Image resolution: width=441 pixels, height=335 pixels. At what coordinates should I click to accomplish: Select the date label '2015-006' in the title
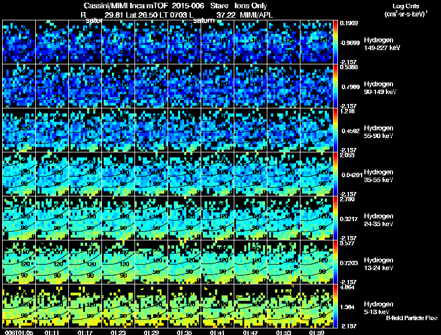(x=188, y=6)
